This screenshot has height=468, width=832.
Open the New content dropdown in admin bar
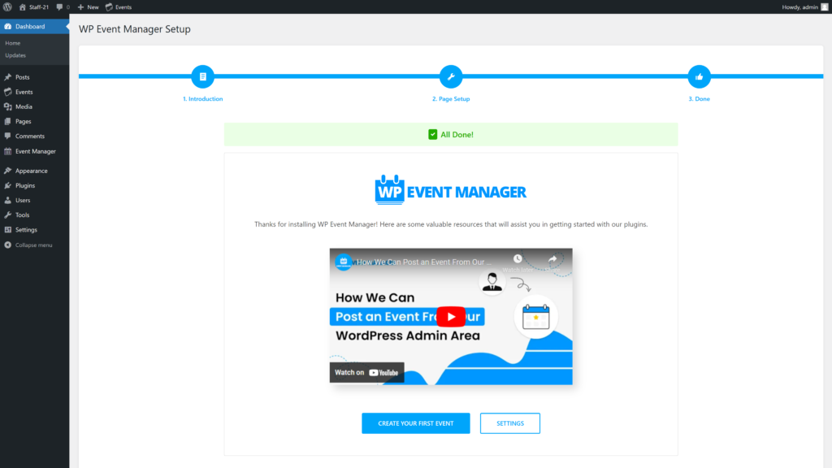pos(88,6)
